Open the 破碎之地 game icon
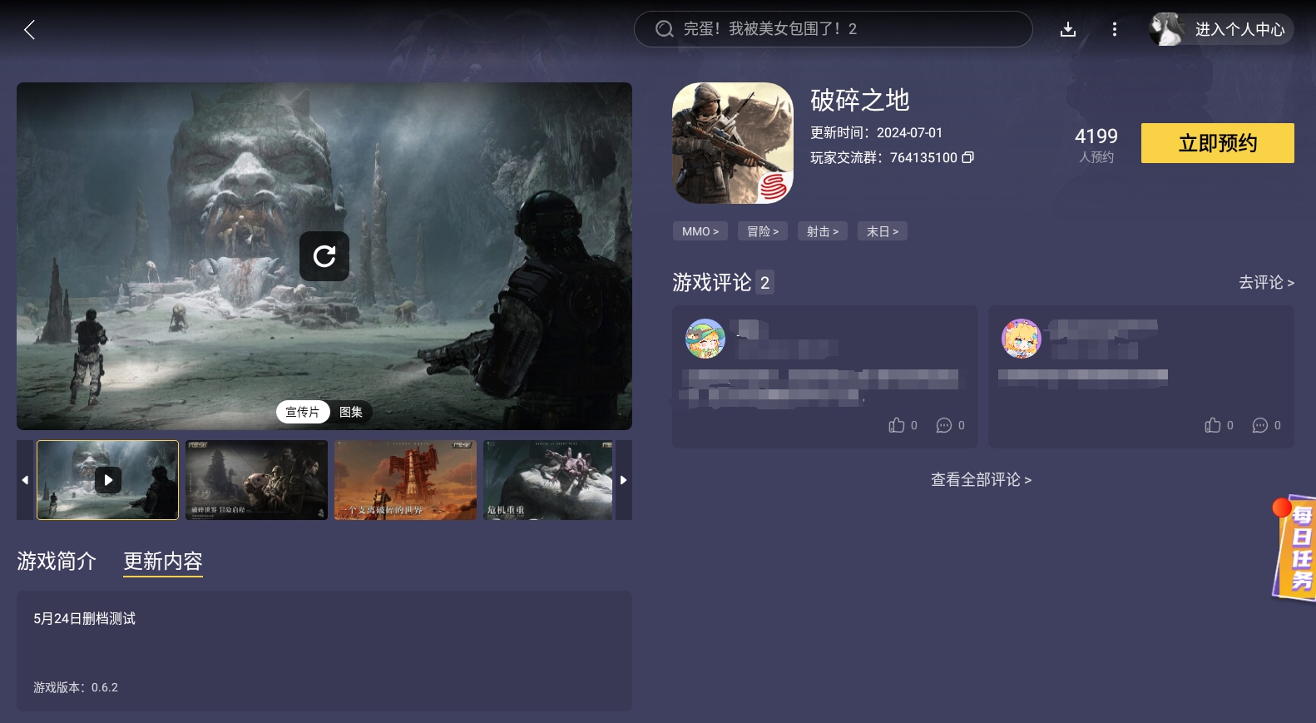 tap(733, 143)
